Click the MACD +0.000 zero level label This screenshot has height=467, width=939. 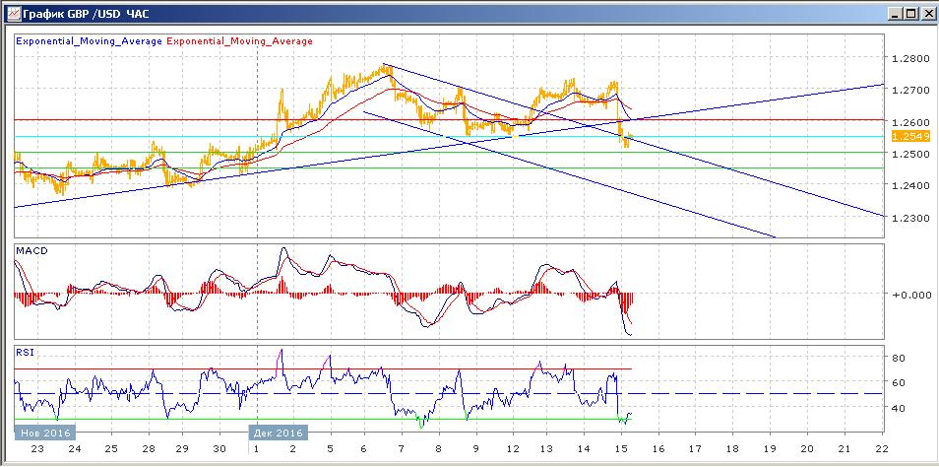coord(908,295)
